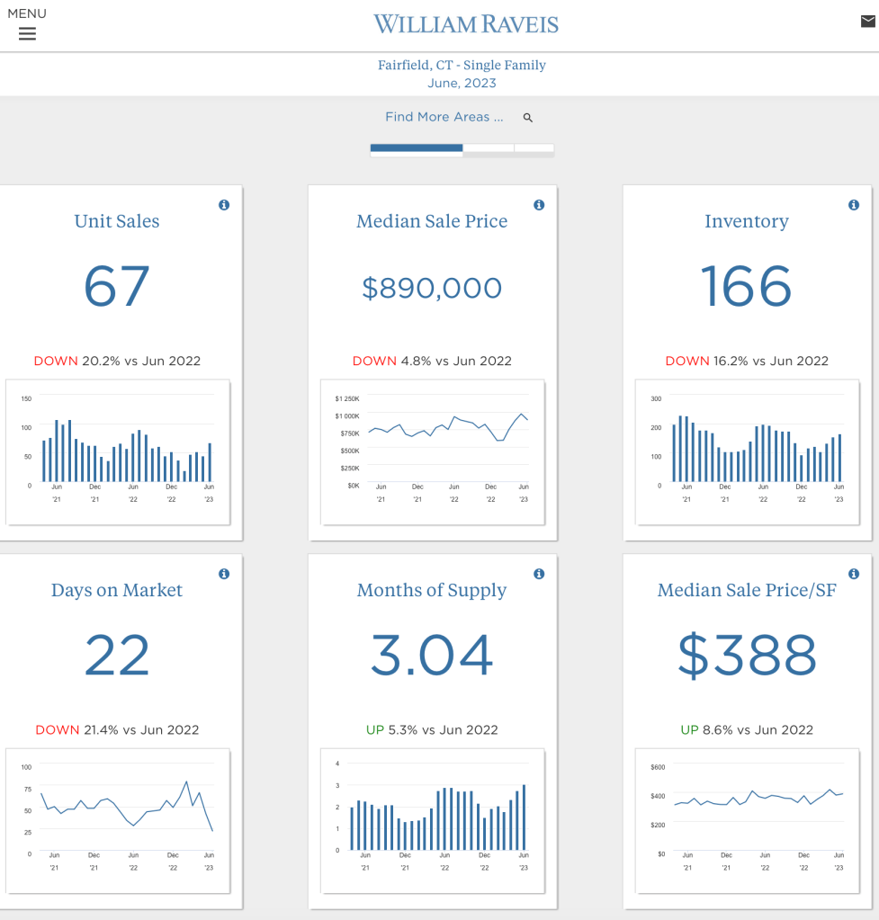This screenshot has width=879, height=920.
Task: Open Unit Sales info icon
Action: pos(224,205)
